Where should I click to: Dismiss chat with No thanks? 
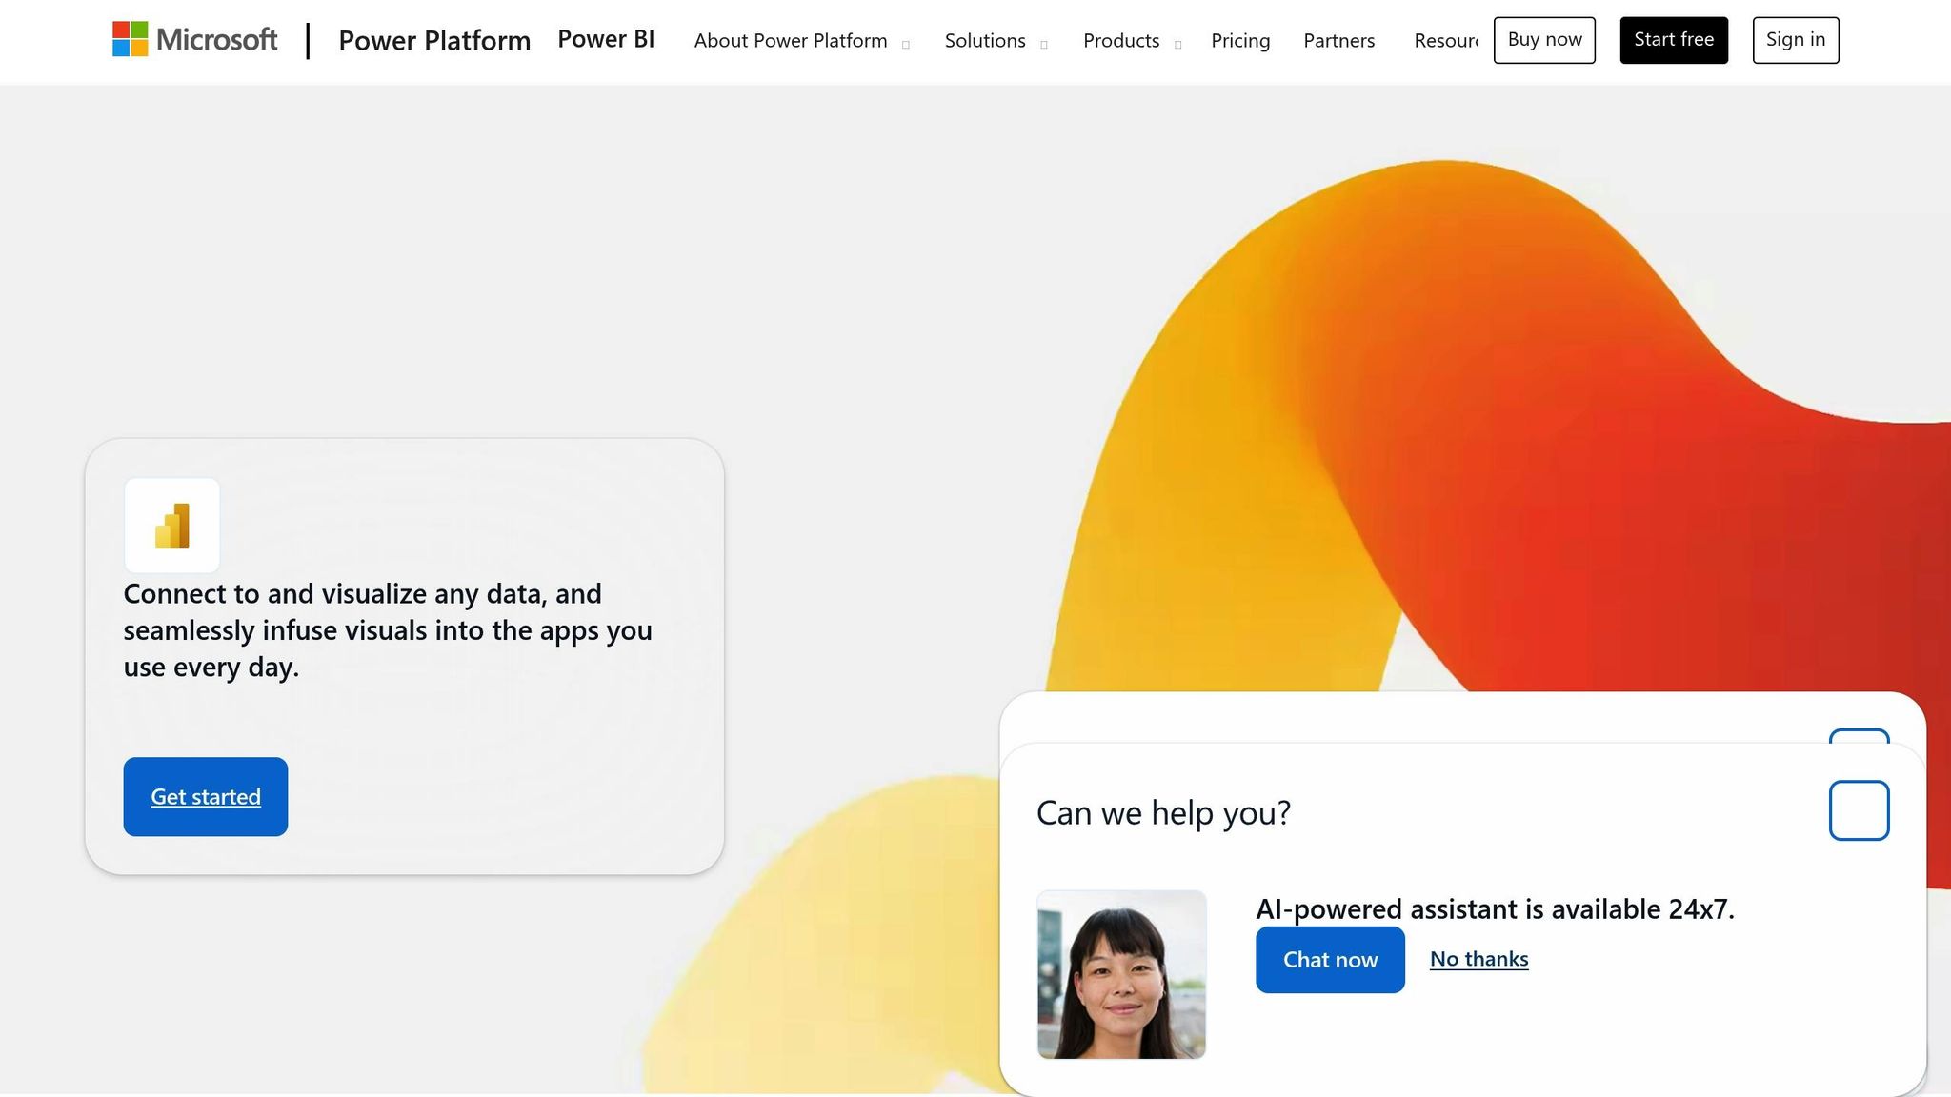[1478, 959]
